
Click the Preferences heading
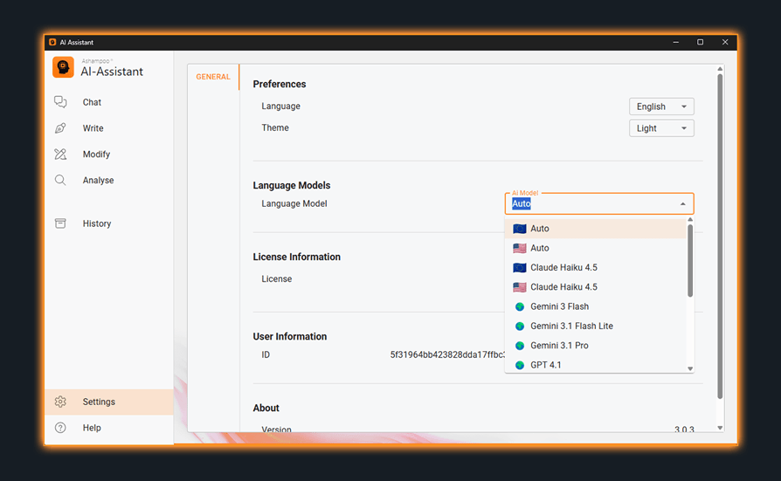280,84
